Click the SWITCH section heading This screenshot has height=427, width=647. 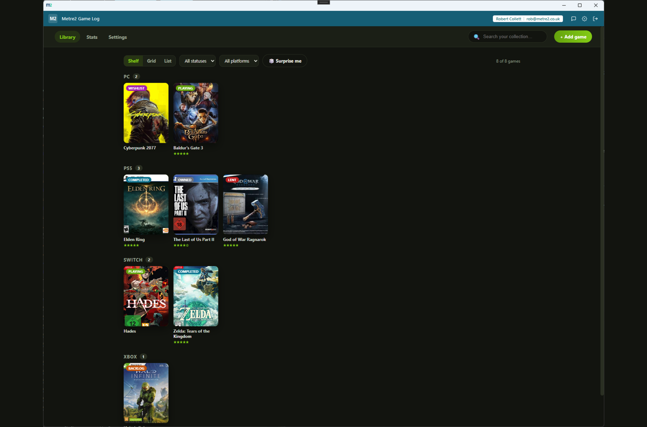click(133, 260)
